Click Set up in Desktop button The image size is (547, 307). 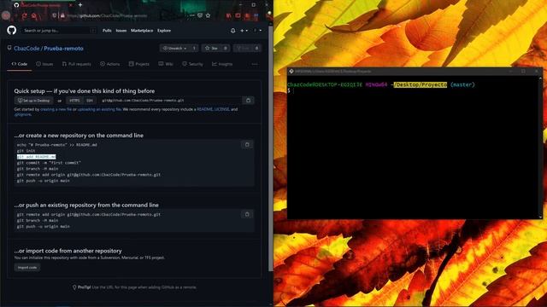[34, 101]
